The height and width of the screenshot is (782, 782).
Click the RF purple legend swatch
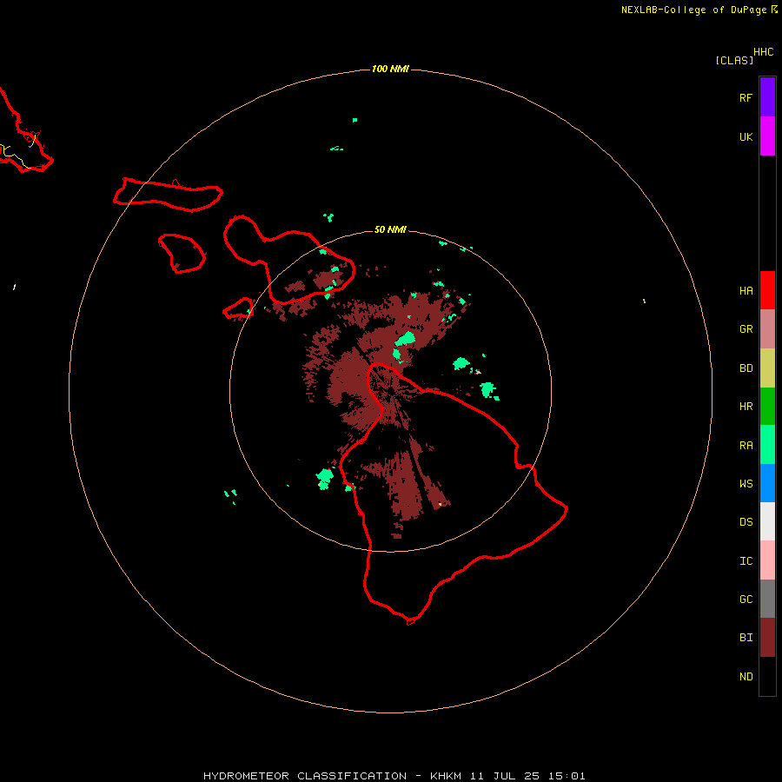point(767,97)
